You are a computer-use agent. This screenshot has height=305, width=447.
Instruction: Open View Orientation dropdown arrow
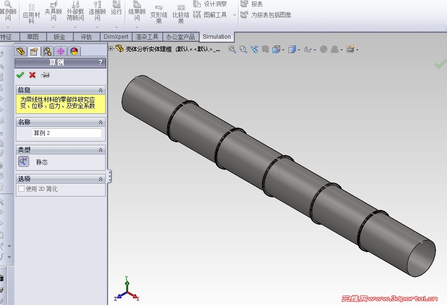pyautogui.click(x=283, y=50)
